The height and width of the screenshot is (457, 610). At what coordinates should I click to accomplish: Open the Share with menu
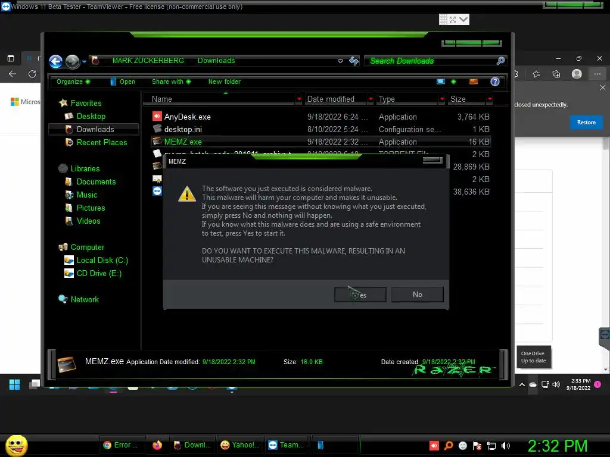coord(171,82)
